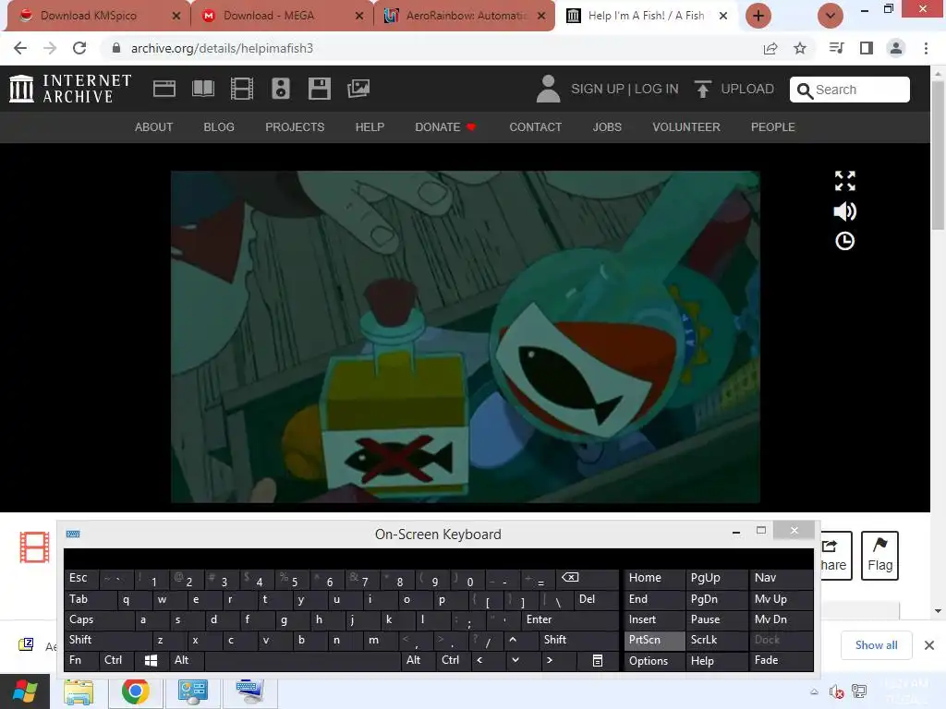Image resolution: width=946 pixels, height=709 pixels.
Task: Click the address bar URL
Action: click(222, 48)
